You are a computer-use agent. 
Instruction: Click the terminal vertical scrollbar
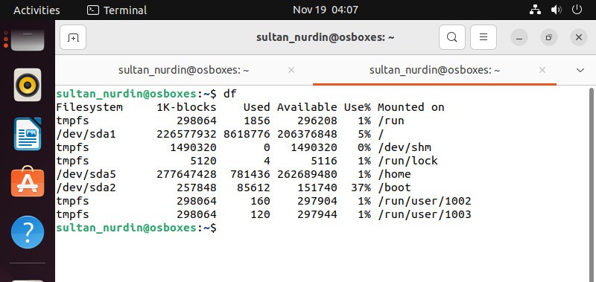tap(591, 184)
